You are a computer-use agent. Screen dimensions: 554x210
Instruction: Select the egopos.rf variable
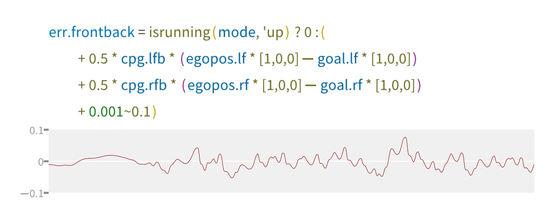(x=218, y=85)
